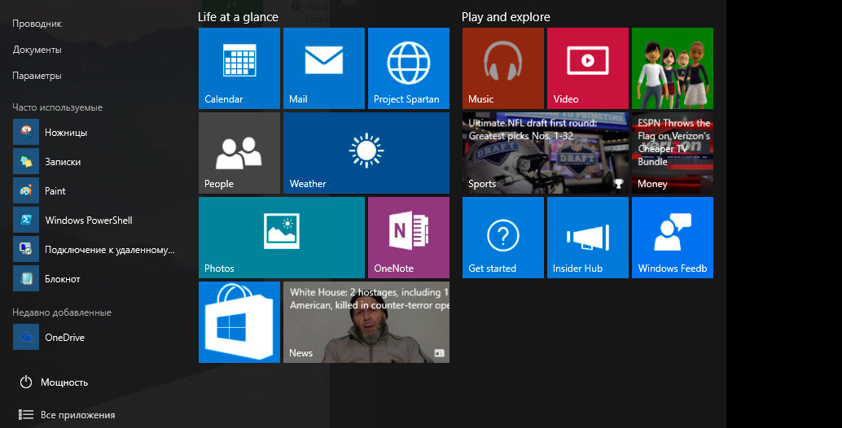842x428 pixels.
Task: Open Документы from the start menu
Action: [37, 50]
